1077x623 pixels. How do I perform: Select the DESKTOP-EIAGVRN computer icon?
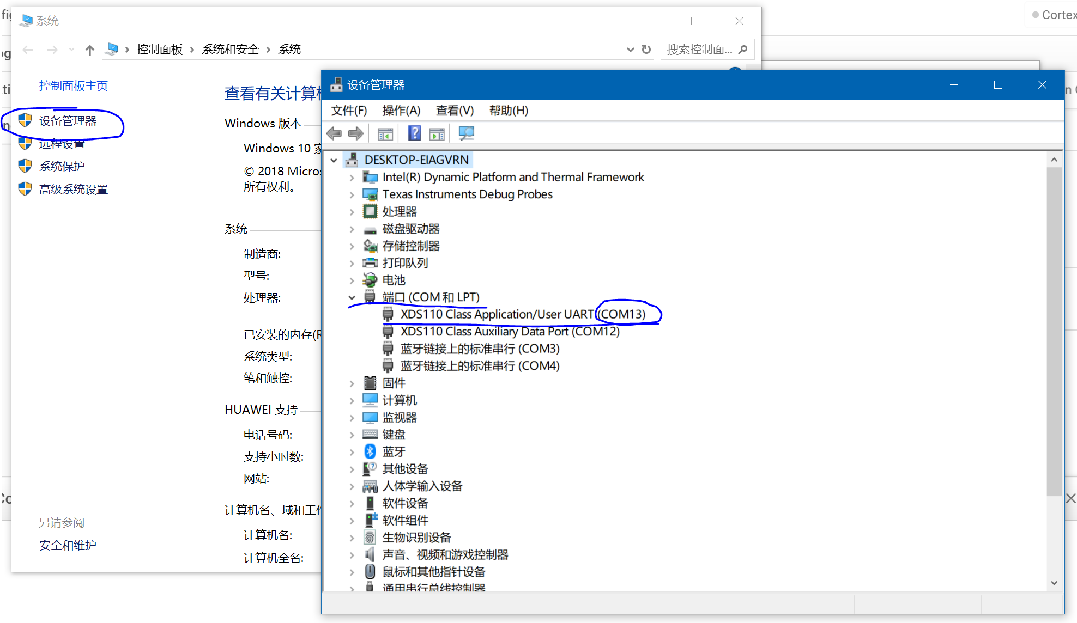(352, 160)
